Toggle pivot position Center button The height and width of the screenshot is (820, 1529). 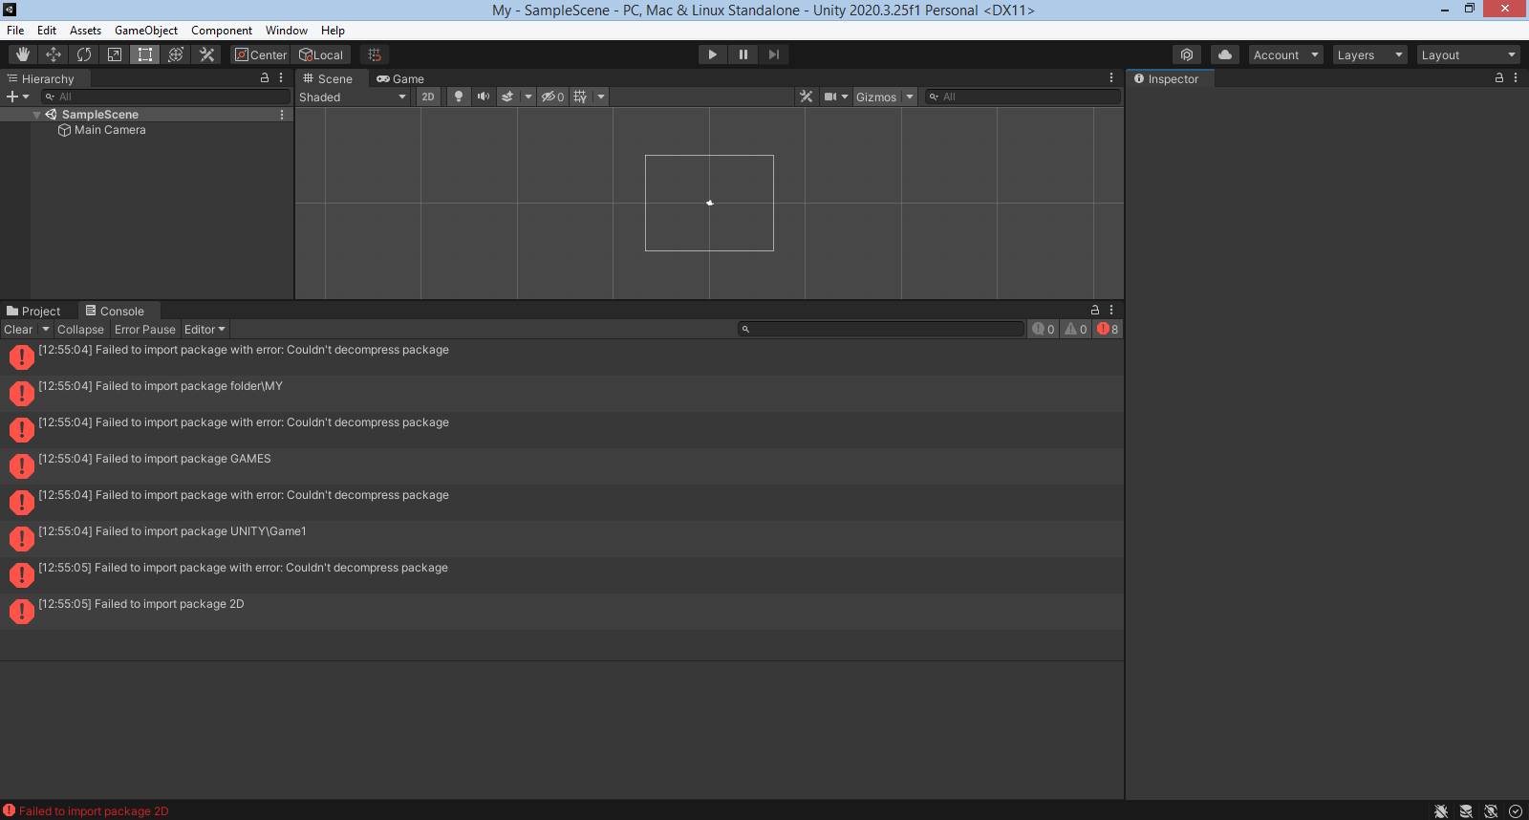click(261, 54)
